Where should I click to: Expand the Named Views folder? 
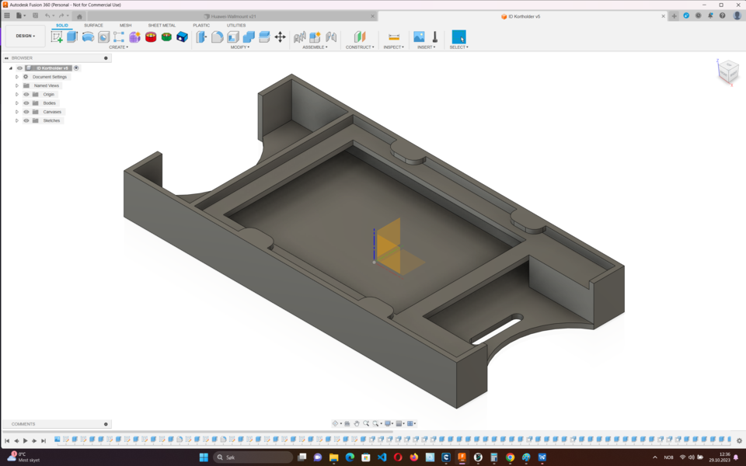[x=16, y=85]
